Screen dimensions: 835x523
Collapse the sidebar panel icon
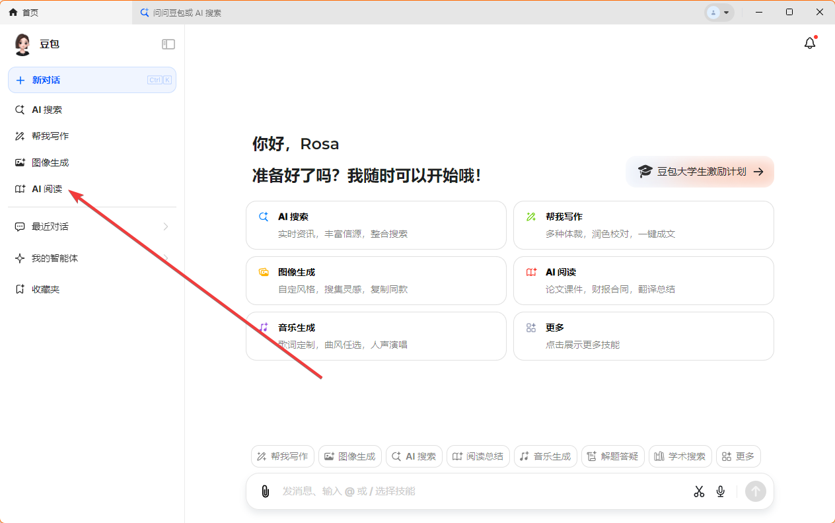tap(168, 44)
